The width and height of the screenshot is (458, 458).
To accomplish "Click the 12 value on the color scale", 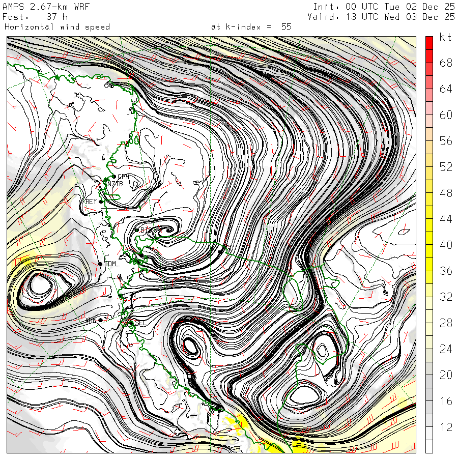I will 446,427.
